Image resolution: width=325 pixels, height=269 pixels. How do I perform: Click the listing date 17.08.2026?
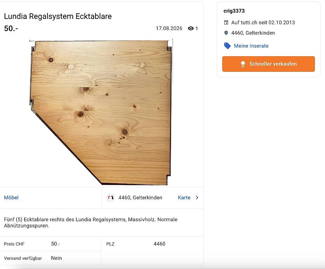coord(169,28)
